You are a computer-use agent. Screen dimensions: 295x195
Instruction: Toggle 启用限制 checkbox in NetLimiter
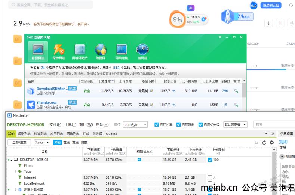coord(178,124)
